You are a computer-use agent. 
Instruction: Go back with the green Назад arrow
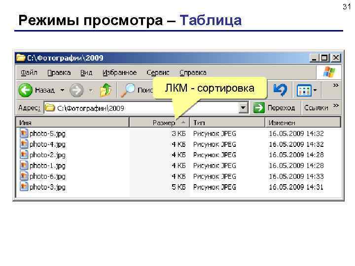25,90
